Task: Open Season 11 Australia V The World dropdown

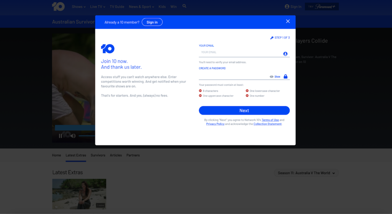Action: 306,173
